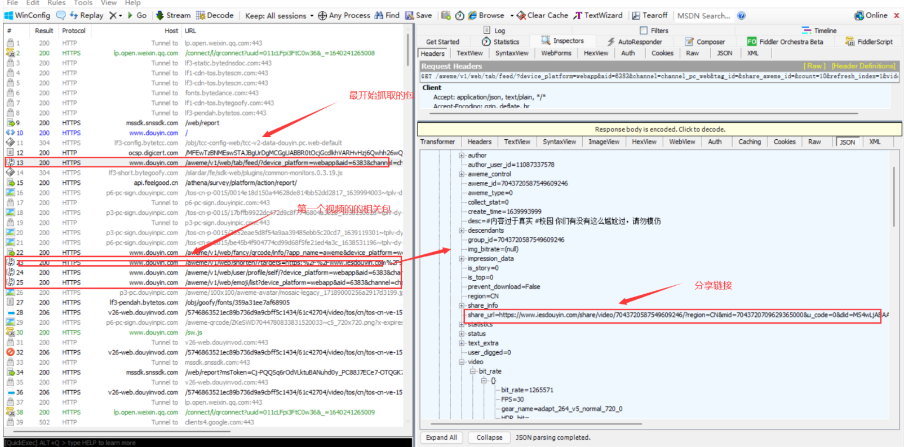Expand the share_info node
This screenshot has width=904, height=447.
[462, 306]
